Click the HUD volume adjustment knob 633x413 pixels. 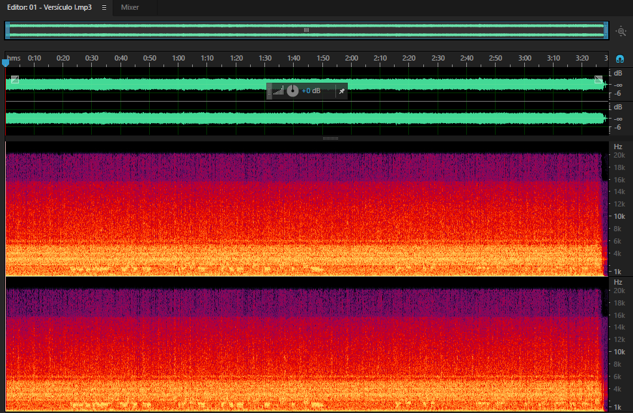click(292, 91)
